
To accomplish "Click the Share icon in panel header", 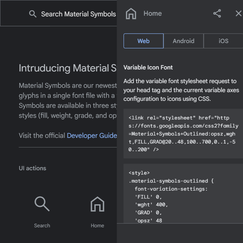I will (217, 13).
